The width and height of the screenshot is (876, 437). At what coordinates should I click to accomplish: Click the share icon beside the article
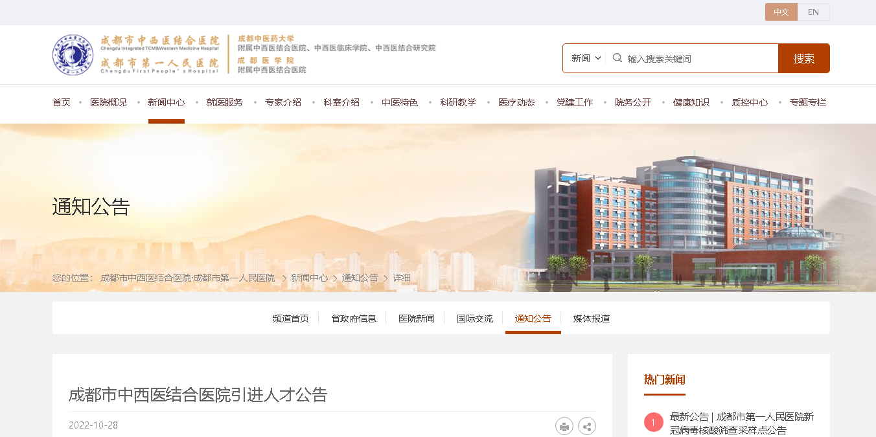point(587,426)
